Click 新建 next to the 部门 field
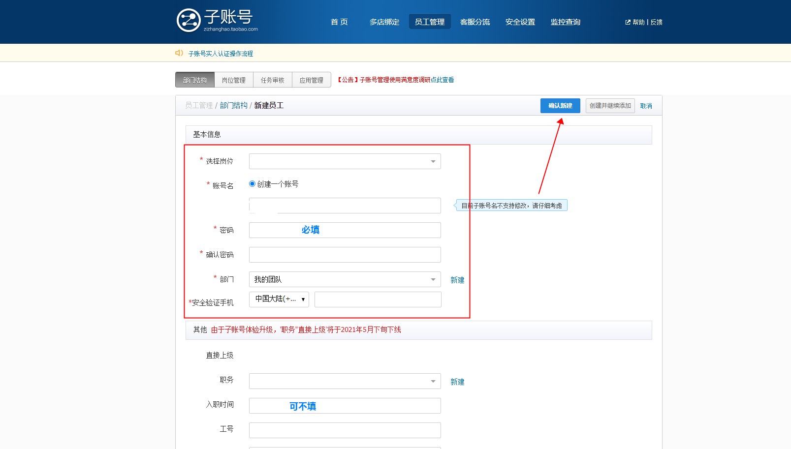 click(x=457, y=279)
